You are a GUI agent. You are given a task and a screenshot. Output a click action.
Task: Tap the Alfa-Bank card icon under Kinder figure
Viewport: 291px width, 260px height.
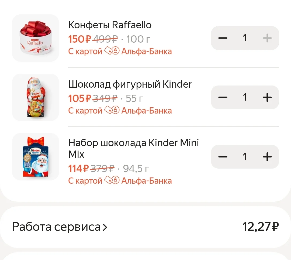112,110
